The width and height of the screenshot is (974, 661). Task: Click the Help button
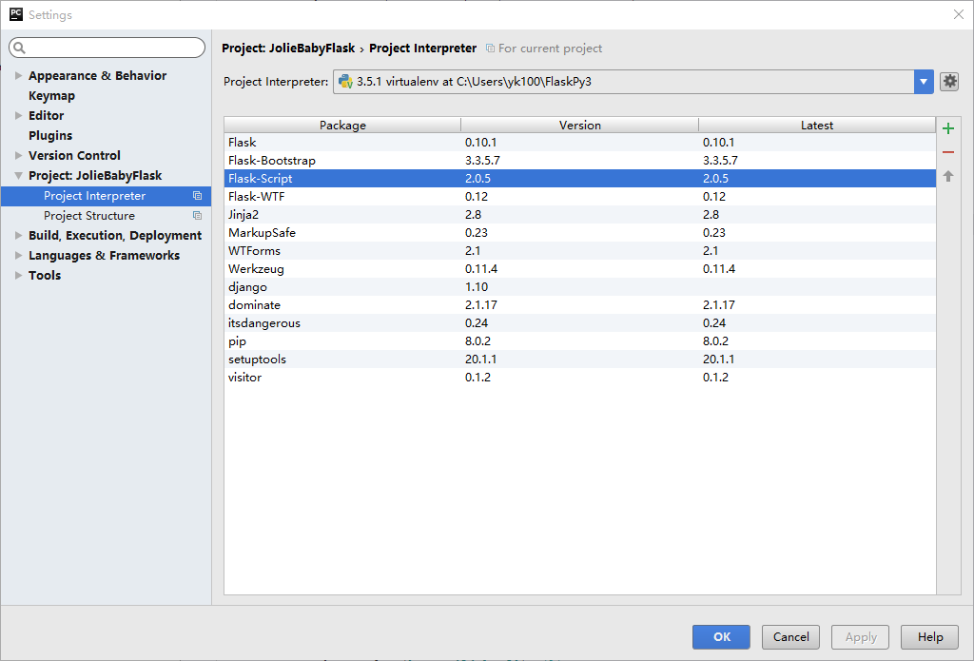[930, 637]
